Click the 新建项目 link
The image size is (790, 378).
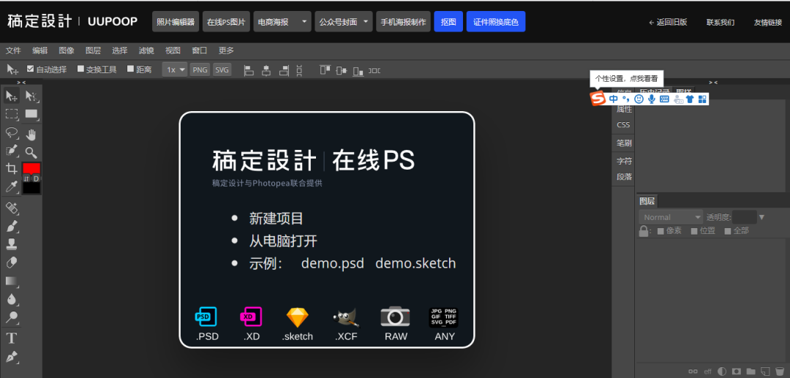[x=276, y=219]
